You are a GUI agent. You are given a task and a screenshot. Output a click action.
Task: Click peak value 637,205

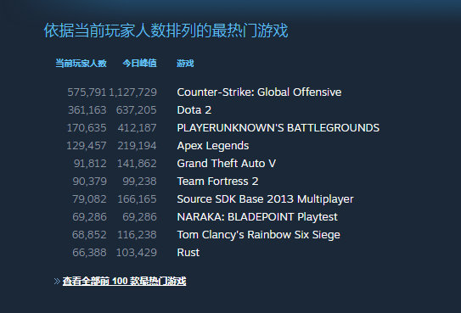click(x=137, y=110)
